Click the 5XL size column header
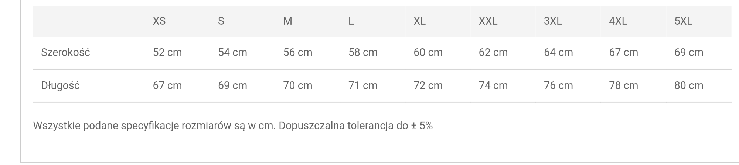This screenshot has width=739, height=165. coord(683,21)
